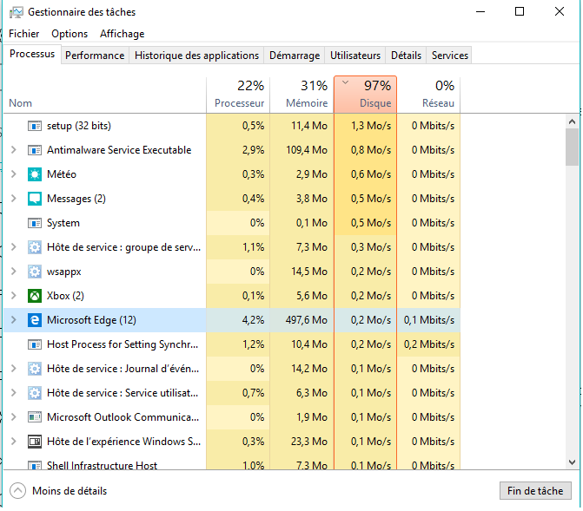Click the 1,3 Mo/s disk value
The height and width of the screenshot is (511, 583).
(371, 126)
